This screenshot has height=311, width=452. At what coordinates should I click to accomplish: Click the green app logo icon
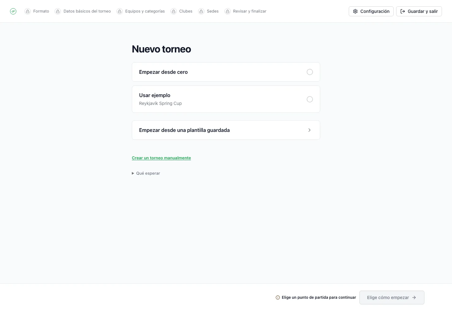coord(13,11)
